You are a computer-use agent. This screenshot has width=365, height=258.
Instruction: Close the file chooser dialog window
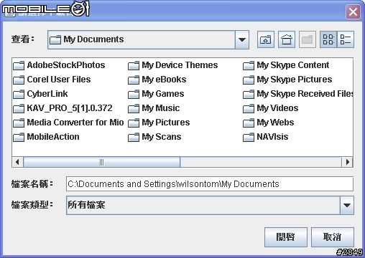click(x=353, y=11)
